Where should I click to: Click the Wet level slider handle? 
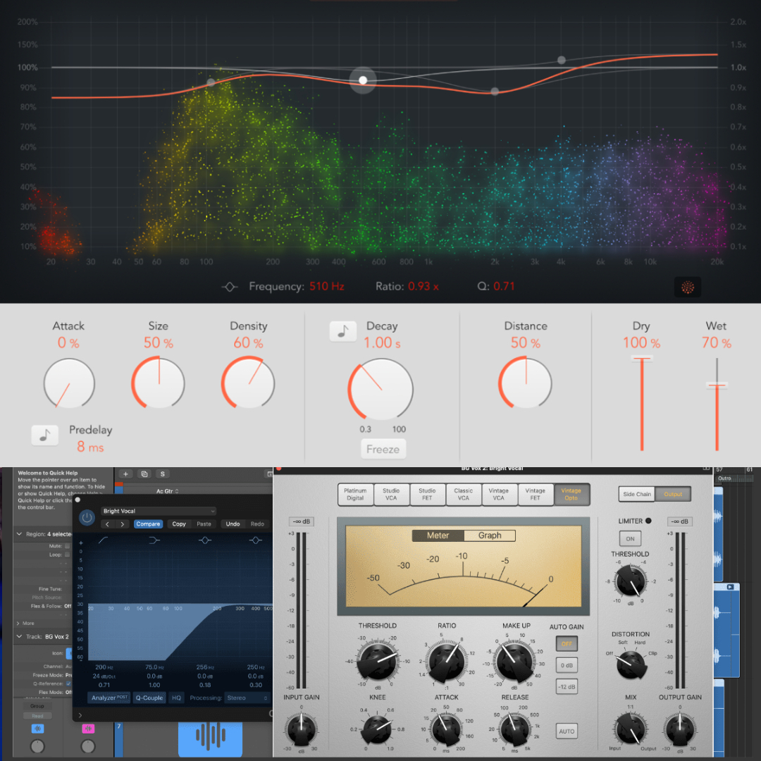pyautogui.click(x=717, y=385)
